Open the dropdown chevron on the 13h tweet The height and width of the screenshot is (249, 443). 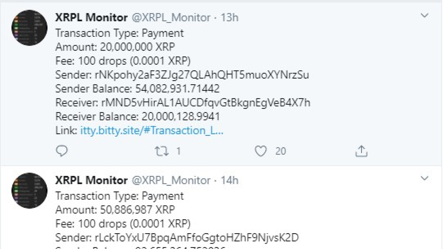[424, 15]
